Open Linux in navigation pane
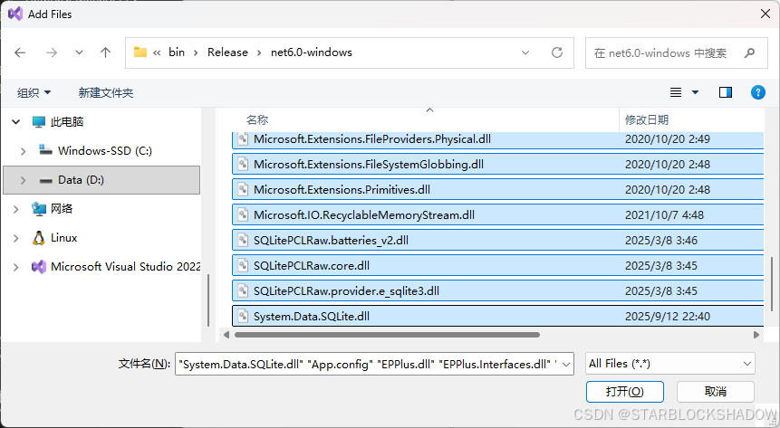 pos(63,238)
